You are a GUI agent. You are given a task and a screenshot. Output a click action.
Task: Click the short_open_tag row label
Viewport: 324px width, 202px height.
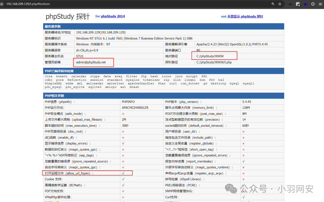point(190,149)
